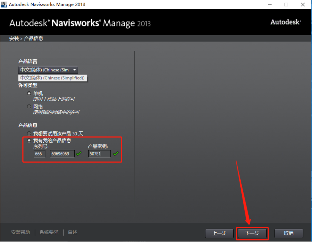Select the 网络 license type
The width and height of the screenshot is (312, 242).
pos(29,107)
